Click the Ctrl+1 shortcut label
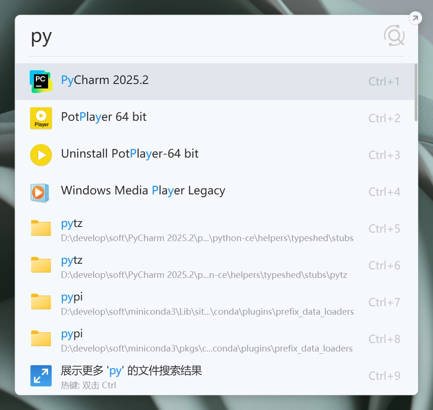The image size is (433, 410). pos(384,82)
